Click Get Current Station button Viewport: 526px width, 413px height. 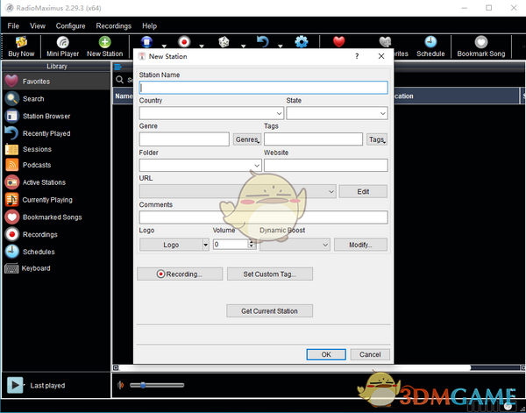click(x=269, y=311)
